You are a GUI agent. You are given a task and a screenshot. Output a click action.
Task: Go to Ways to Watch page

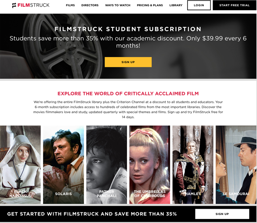(x=118, y=5)
